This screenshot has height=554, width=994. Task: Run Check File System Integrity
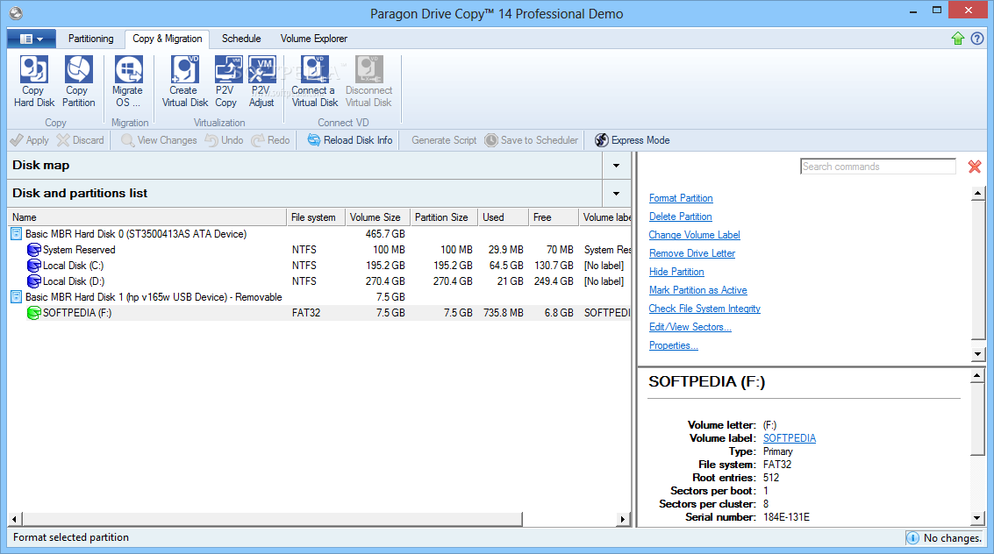(704, 309)
